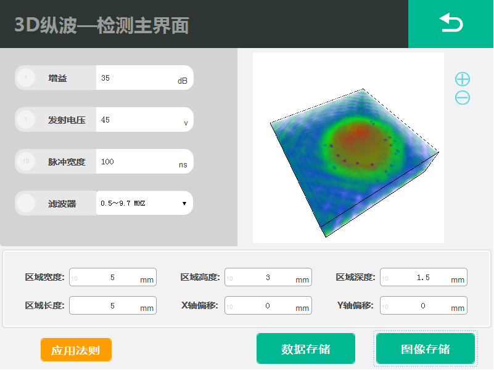
Task: Click the round knob beside 脉冲宽度
Action: click(x=26, y=162)
